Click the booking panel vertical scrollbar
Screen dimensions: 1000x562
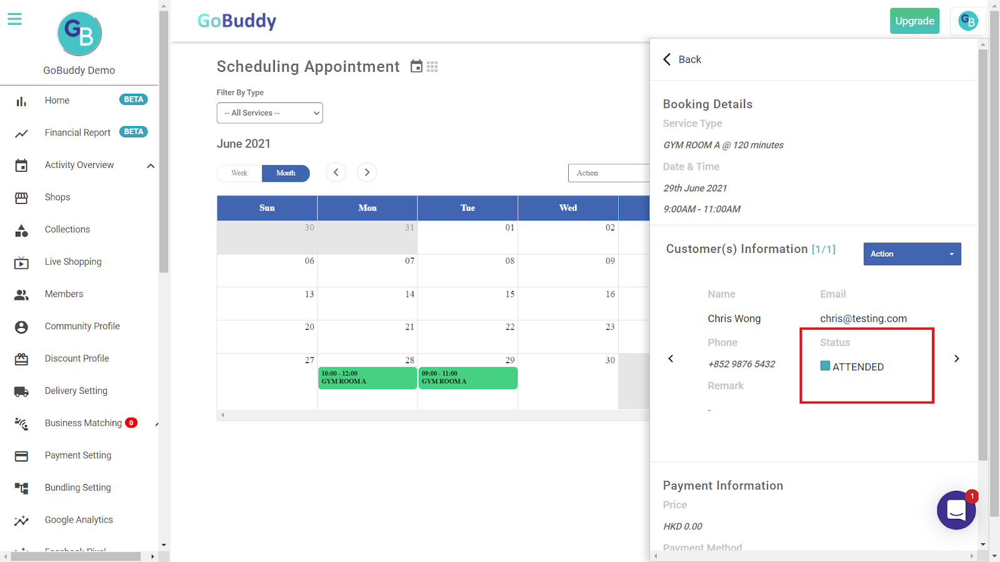pyautogui.click(x=983, y=255)
